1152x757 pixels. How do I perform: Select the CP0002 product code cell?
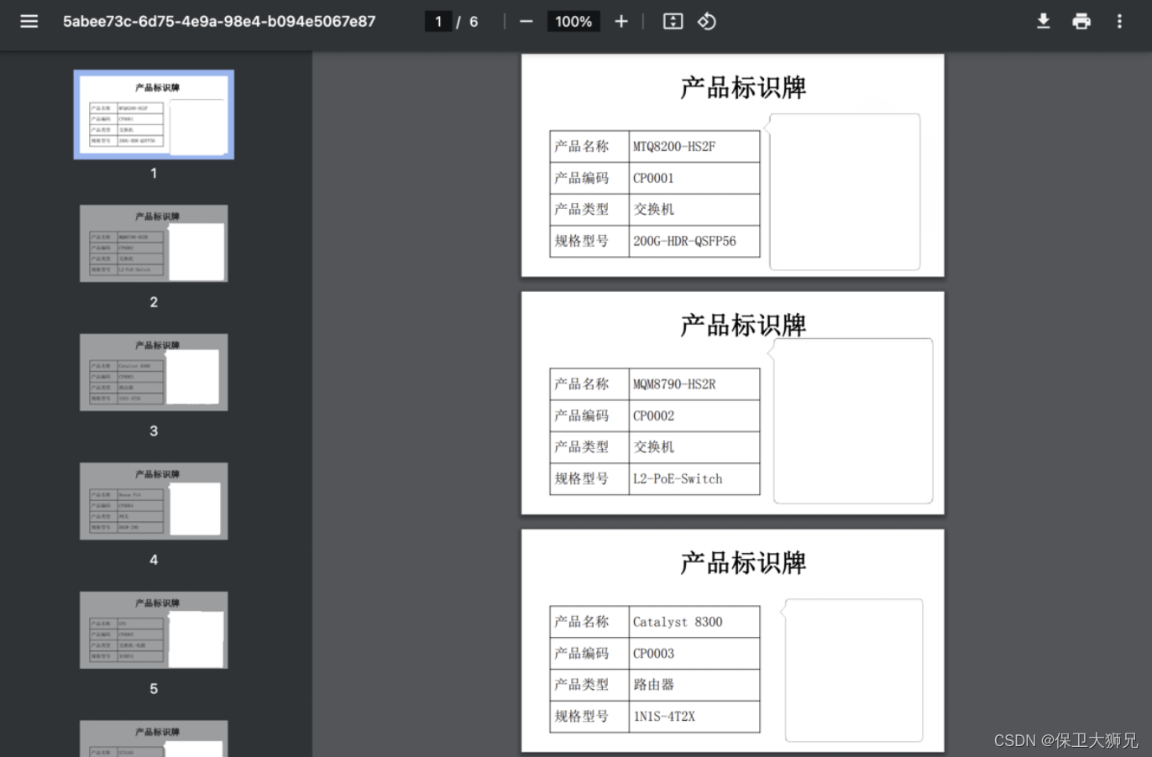694,415
